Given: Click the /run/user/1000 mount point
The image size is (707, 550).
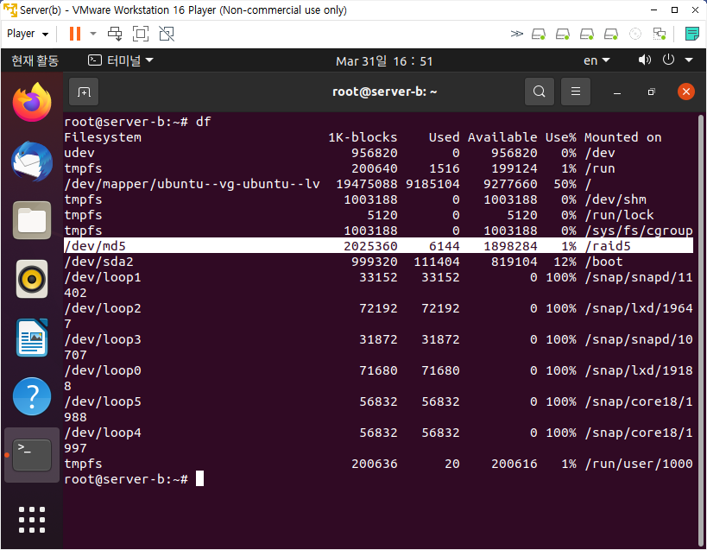Looking at the screenshot, I should click(x=639, y=464).
